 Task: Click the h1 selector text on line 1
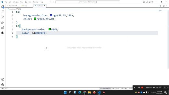[x=17, y=12]
